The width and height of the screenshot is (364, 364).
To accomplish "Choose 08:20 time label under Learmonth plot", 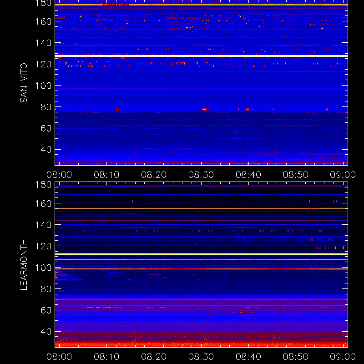I will [154, 357].
